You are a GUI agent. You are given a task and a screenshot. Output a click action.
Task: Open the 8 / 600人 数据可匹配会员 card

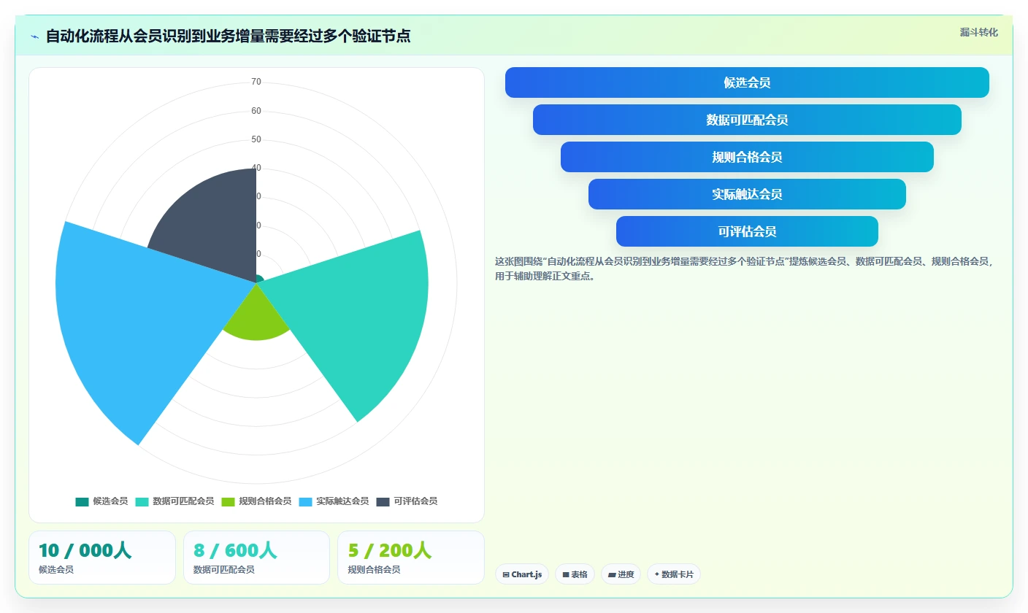(x=256, y=558)
